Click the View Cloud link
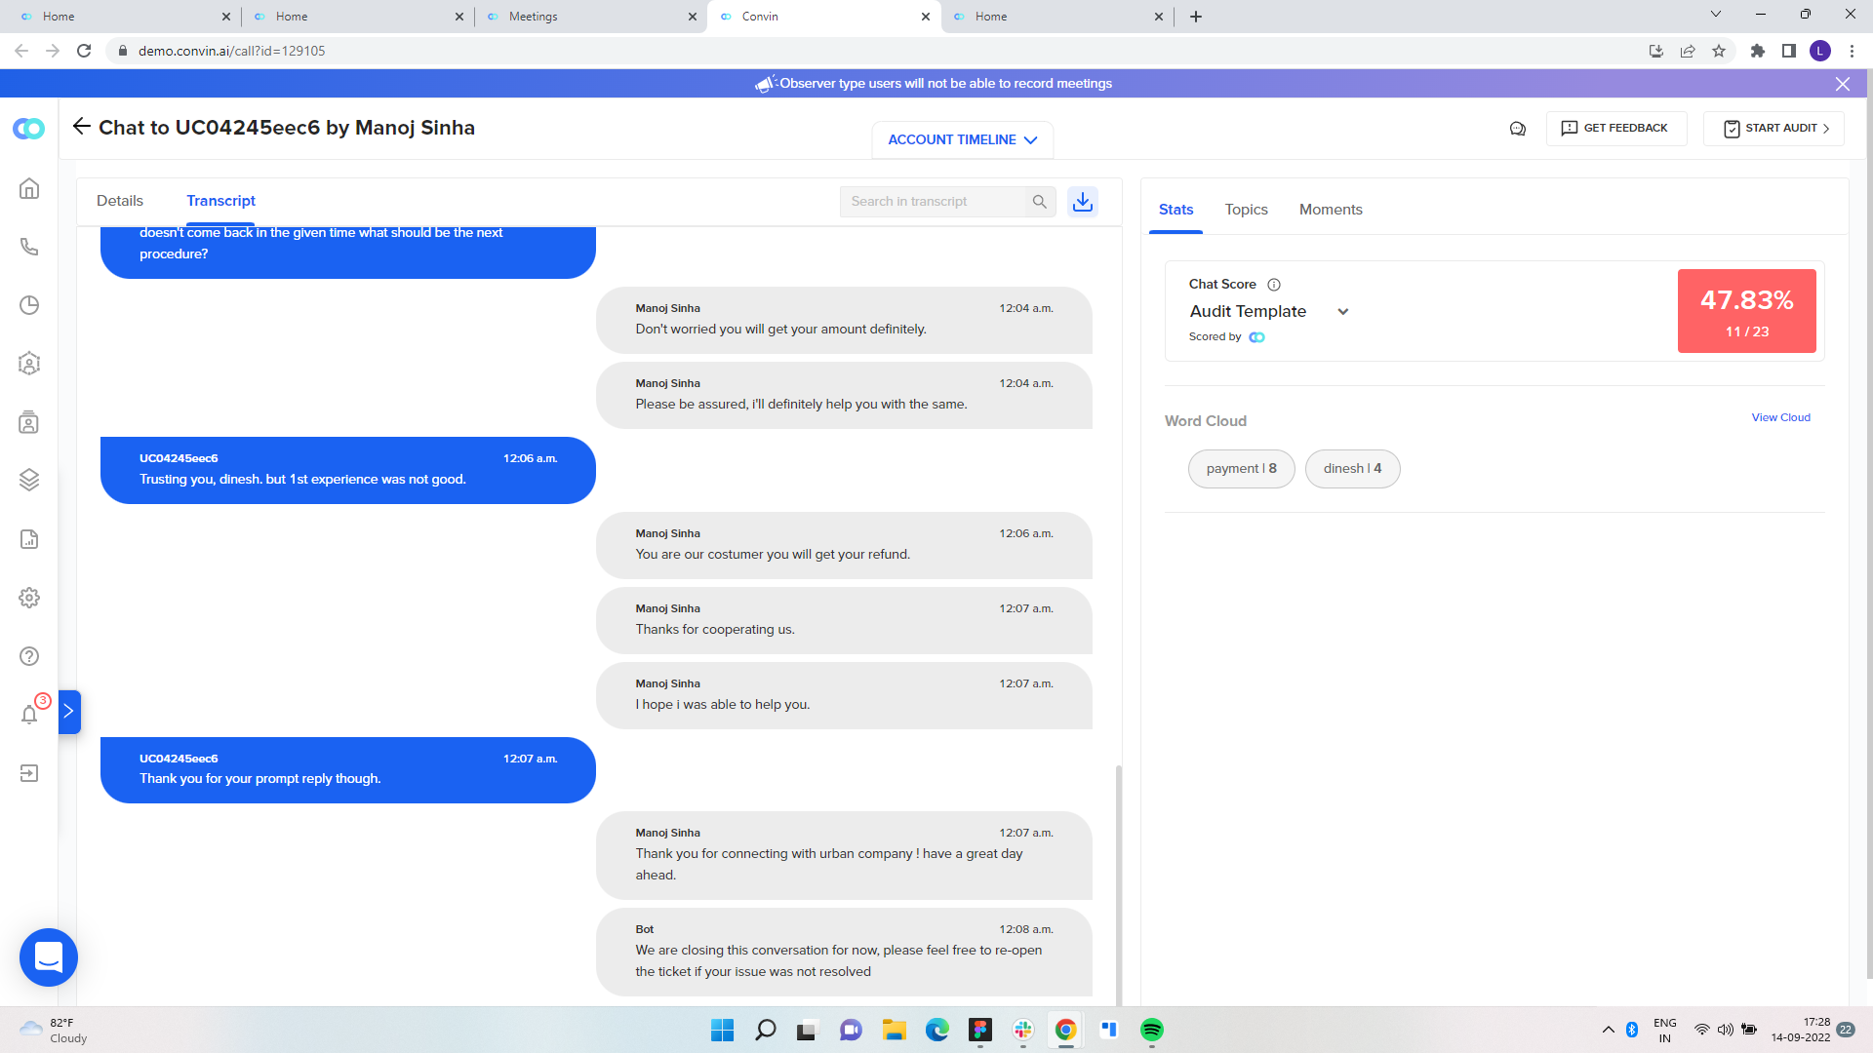This screenshot has height=1053, width=1873. pos(1780,417)
